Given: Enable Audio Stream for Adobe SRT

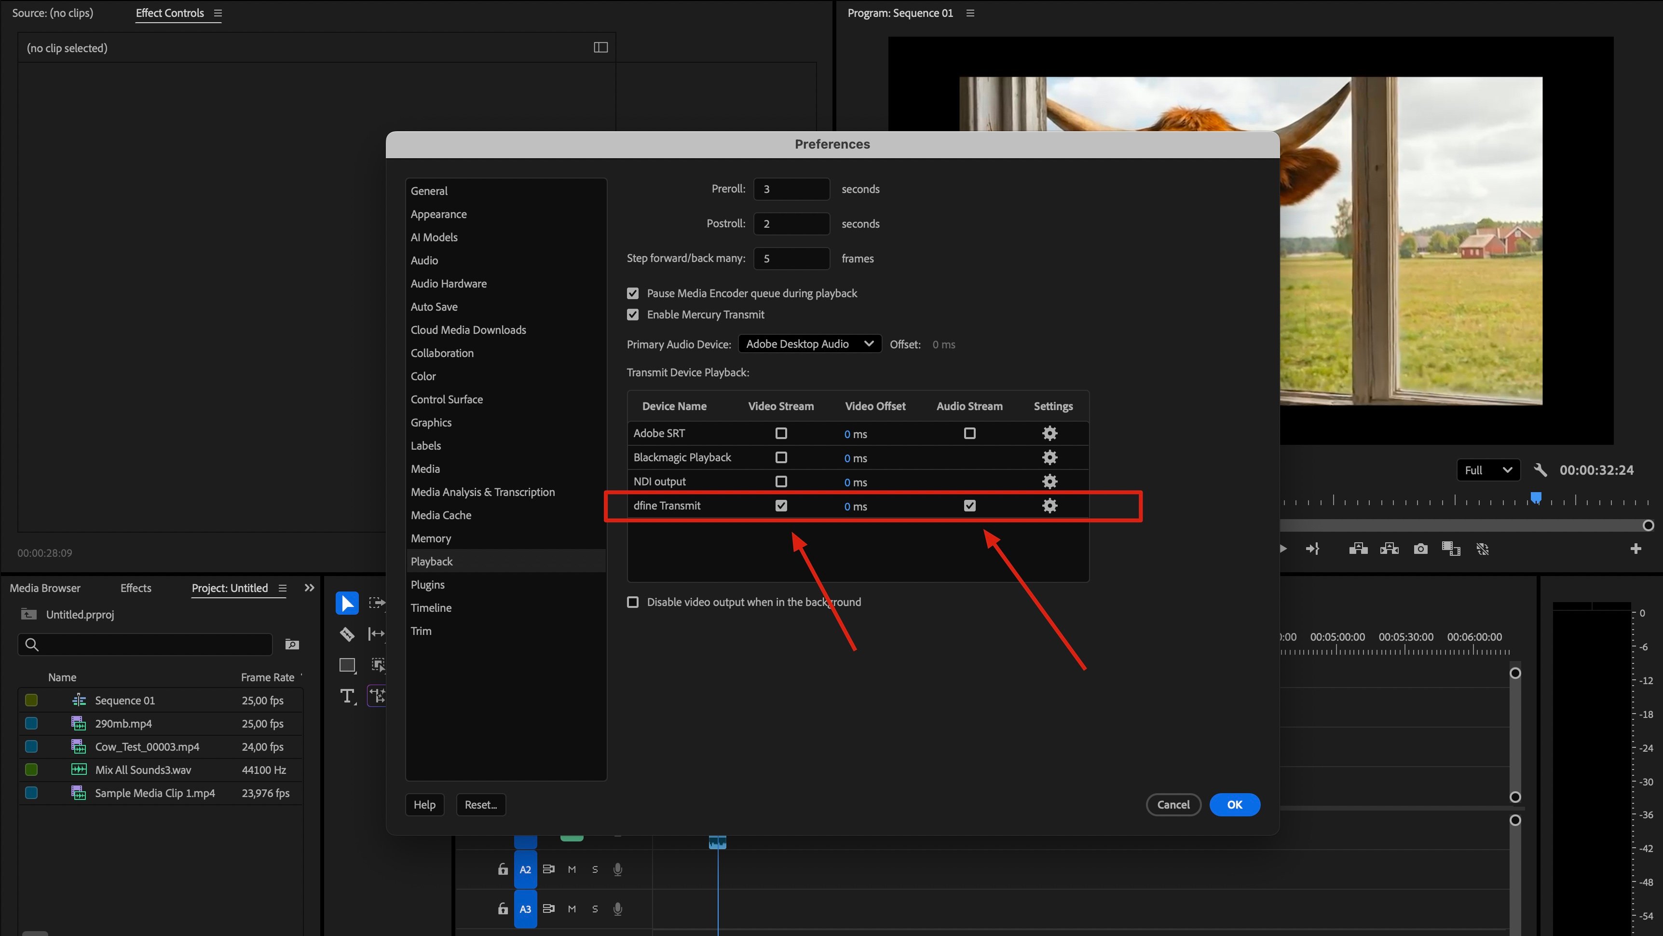Looking at the screenshot, I should tap(969, 433).
